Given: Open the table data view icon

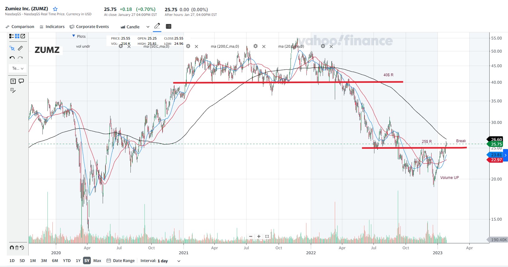Looking at the screenshot, I should [169, 26].
